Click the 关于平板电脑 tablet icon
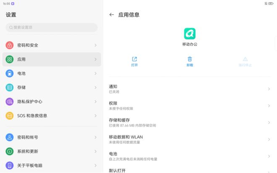Viewport: 277px width, 173px height. [10, 165]
